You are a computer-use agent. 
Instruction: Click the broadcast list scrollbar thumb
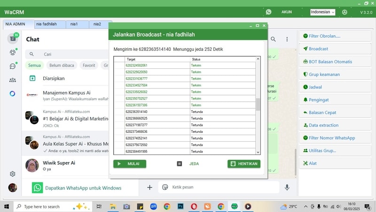(x=258, y=105)
